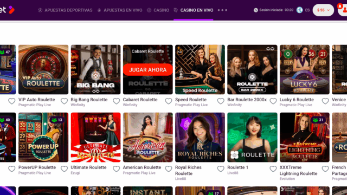The width and height of the screenshot is (347, 195).
Task: Open the Bar Roulette 2000x game thumbnail
Action: [x=252, y=70]
